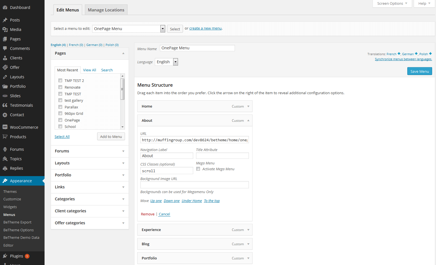Click the Plugins plug icon
Image resolution: width=436 pixels, height=265 pixels.
5,256
